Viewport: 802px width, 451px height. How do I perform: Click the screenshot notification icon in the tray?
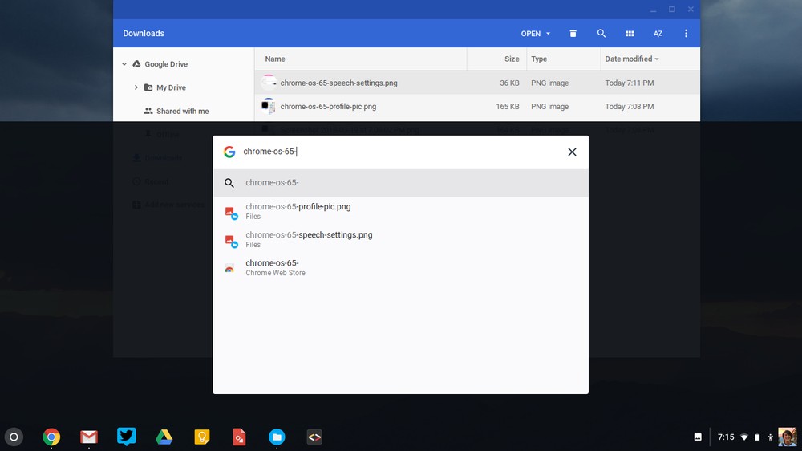click(x=698, y=437)
